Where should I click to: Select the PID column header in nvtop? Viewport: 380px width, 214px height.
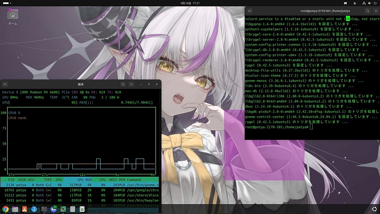coord(11,180)
